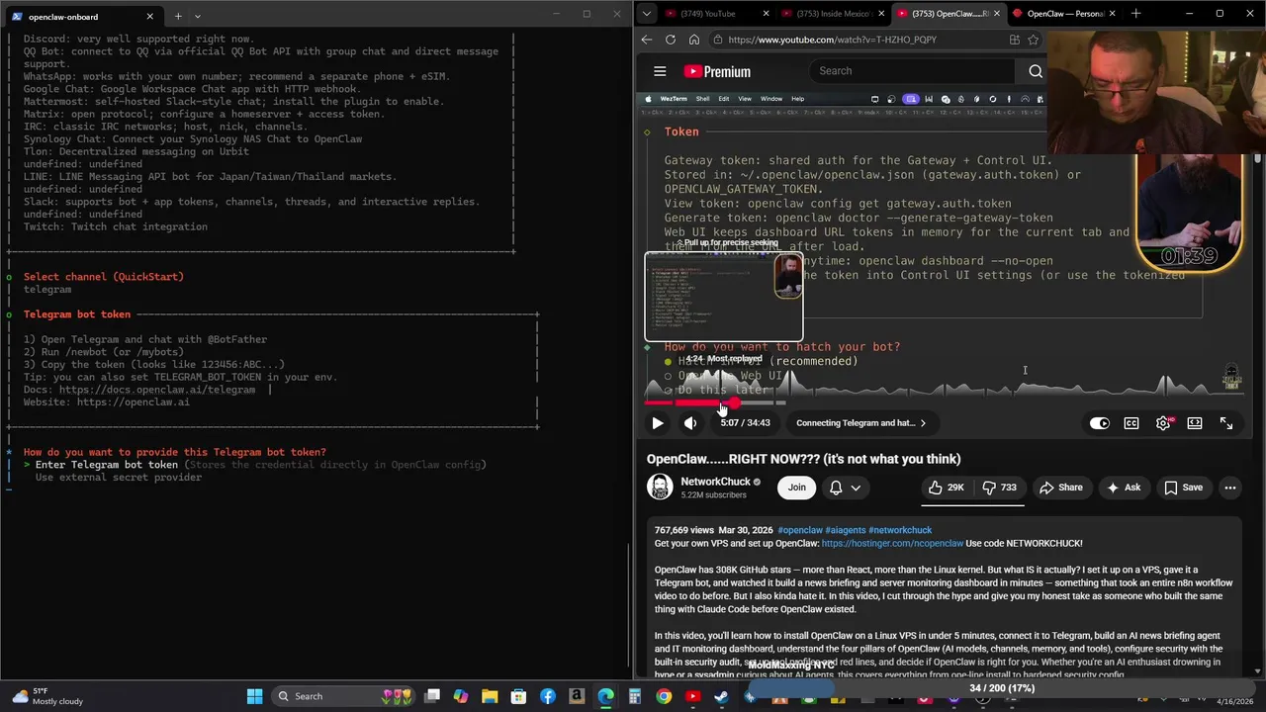Screen dimensions: 1266x712
Task: Open the YouTube hamburger guide menu
Action: 660,71
